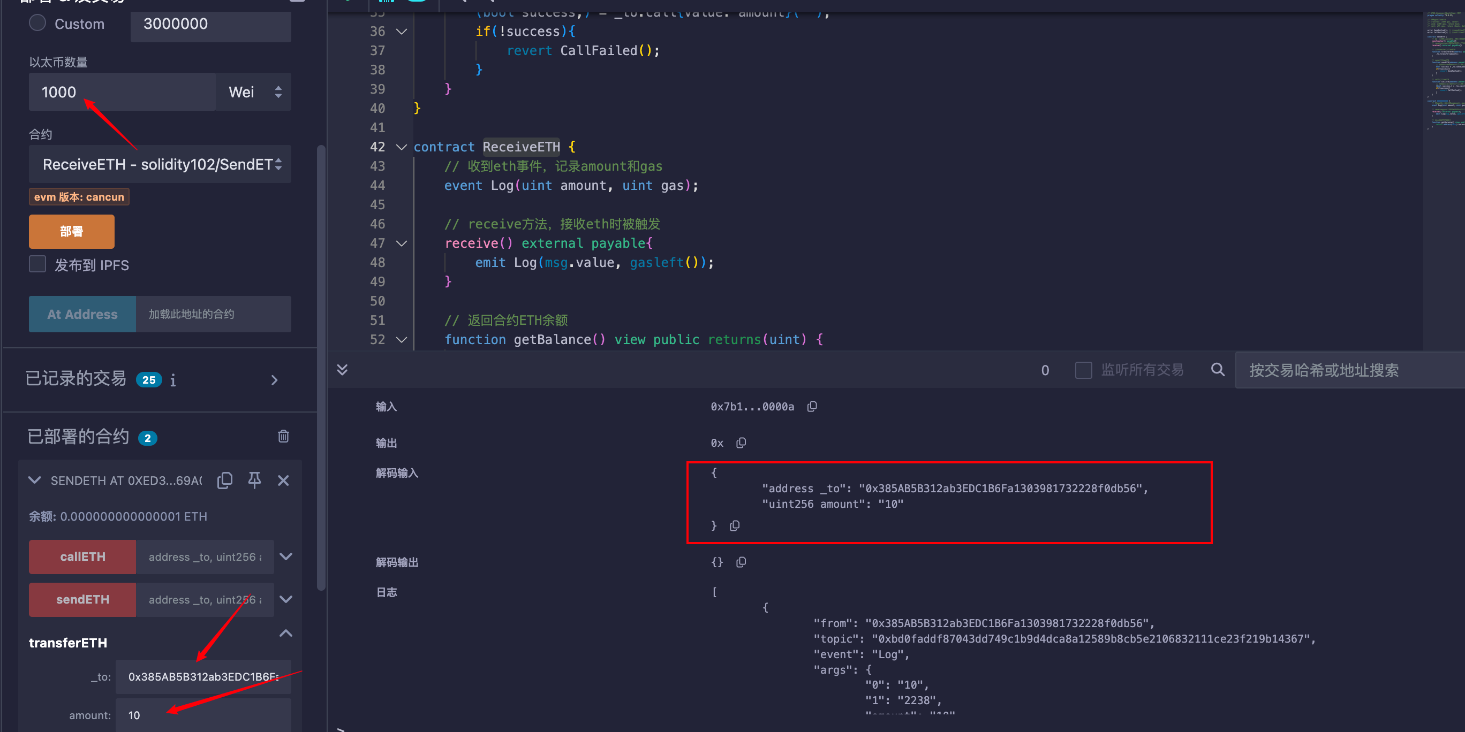Click the At Address button

pos(82,314)
